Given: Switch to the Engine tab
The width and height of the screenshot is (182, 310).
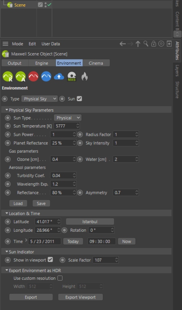Looking at the screenshot, I should pos(42,63).
